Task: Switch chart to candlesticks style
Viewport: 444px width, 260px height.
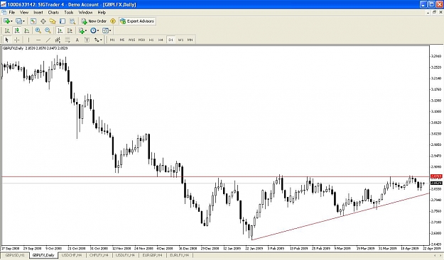Action: tap(17, 30)
